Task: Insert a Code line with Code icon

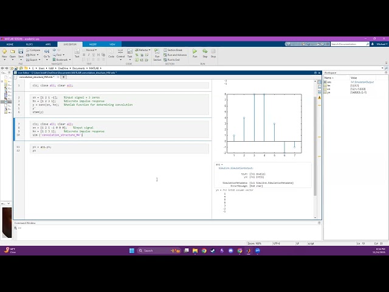Action: [111, 51]
